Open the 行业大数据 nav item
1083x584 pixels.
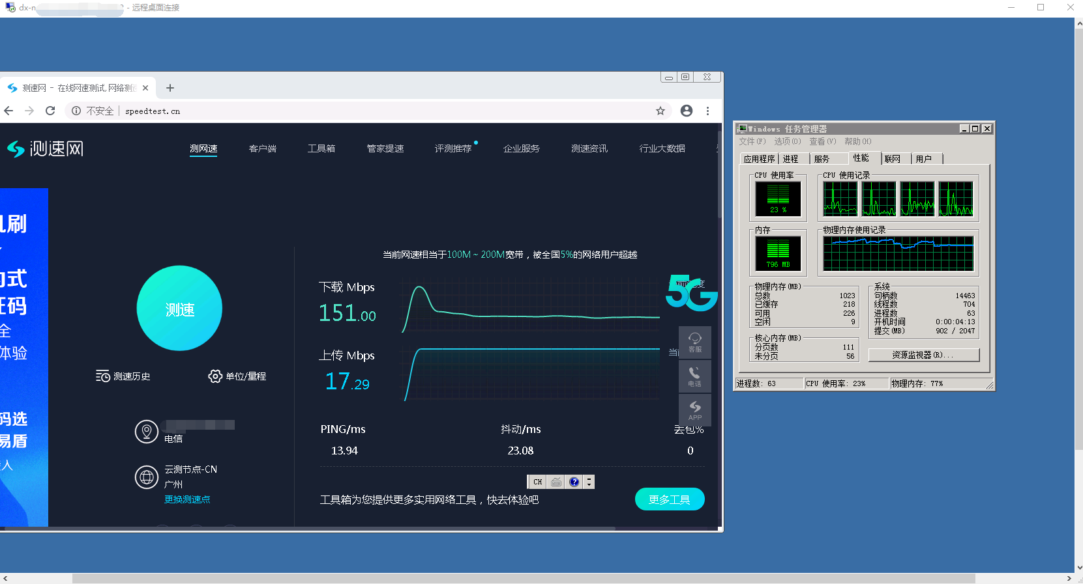click(662, 148)
